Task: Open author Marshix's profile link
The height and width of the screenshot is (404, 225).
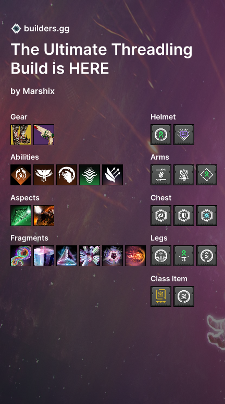Action: click(39, 91)
